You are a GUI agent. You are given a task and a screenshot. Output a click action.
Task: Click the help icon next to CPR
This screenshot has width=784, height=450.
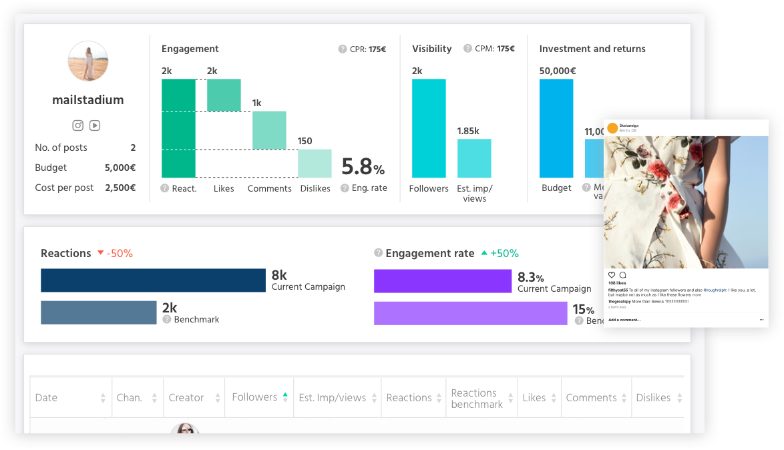[x=343, y=49]
